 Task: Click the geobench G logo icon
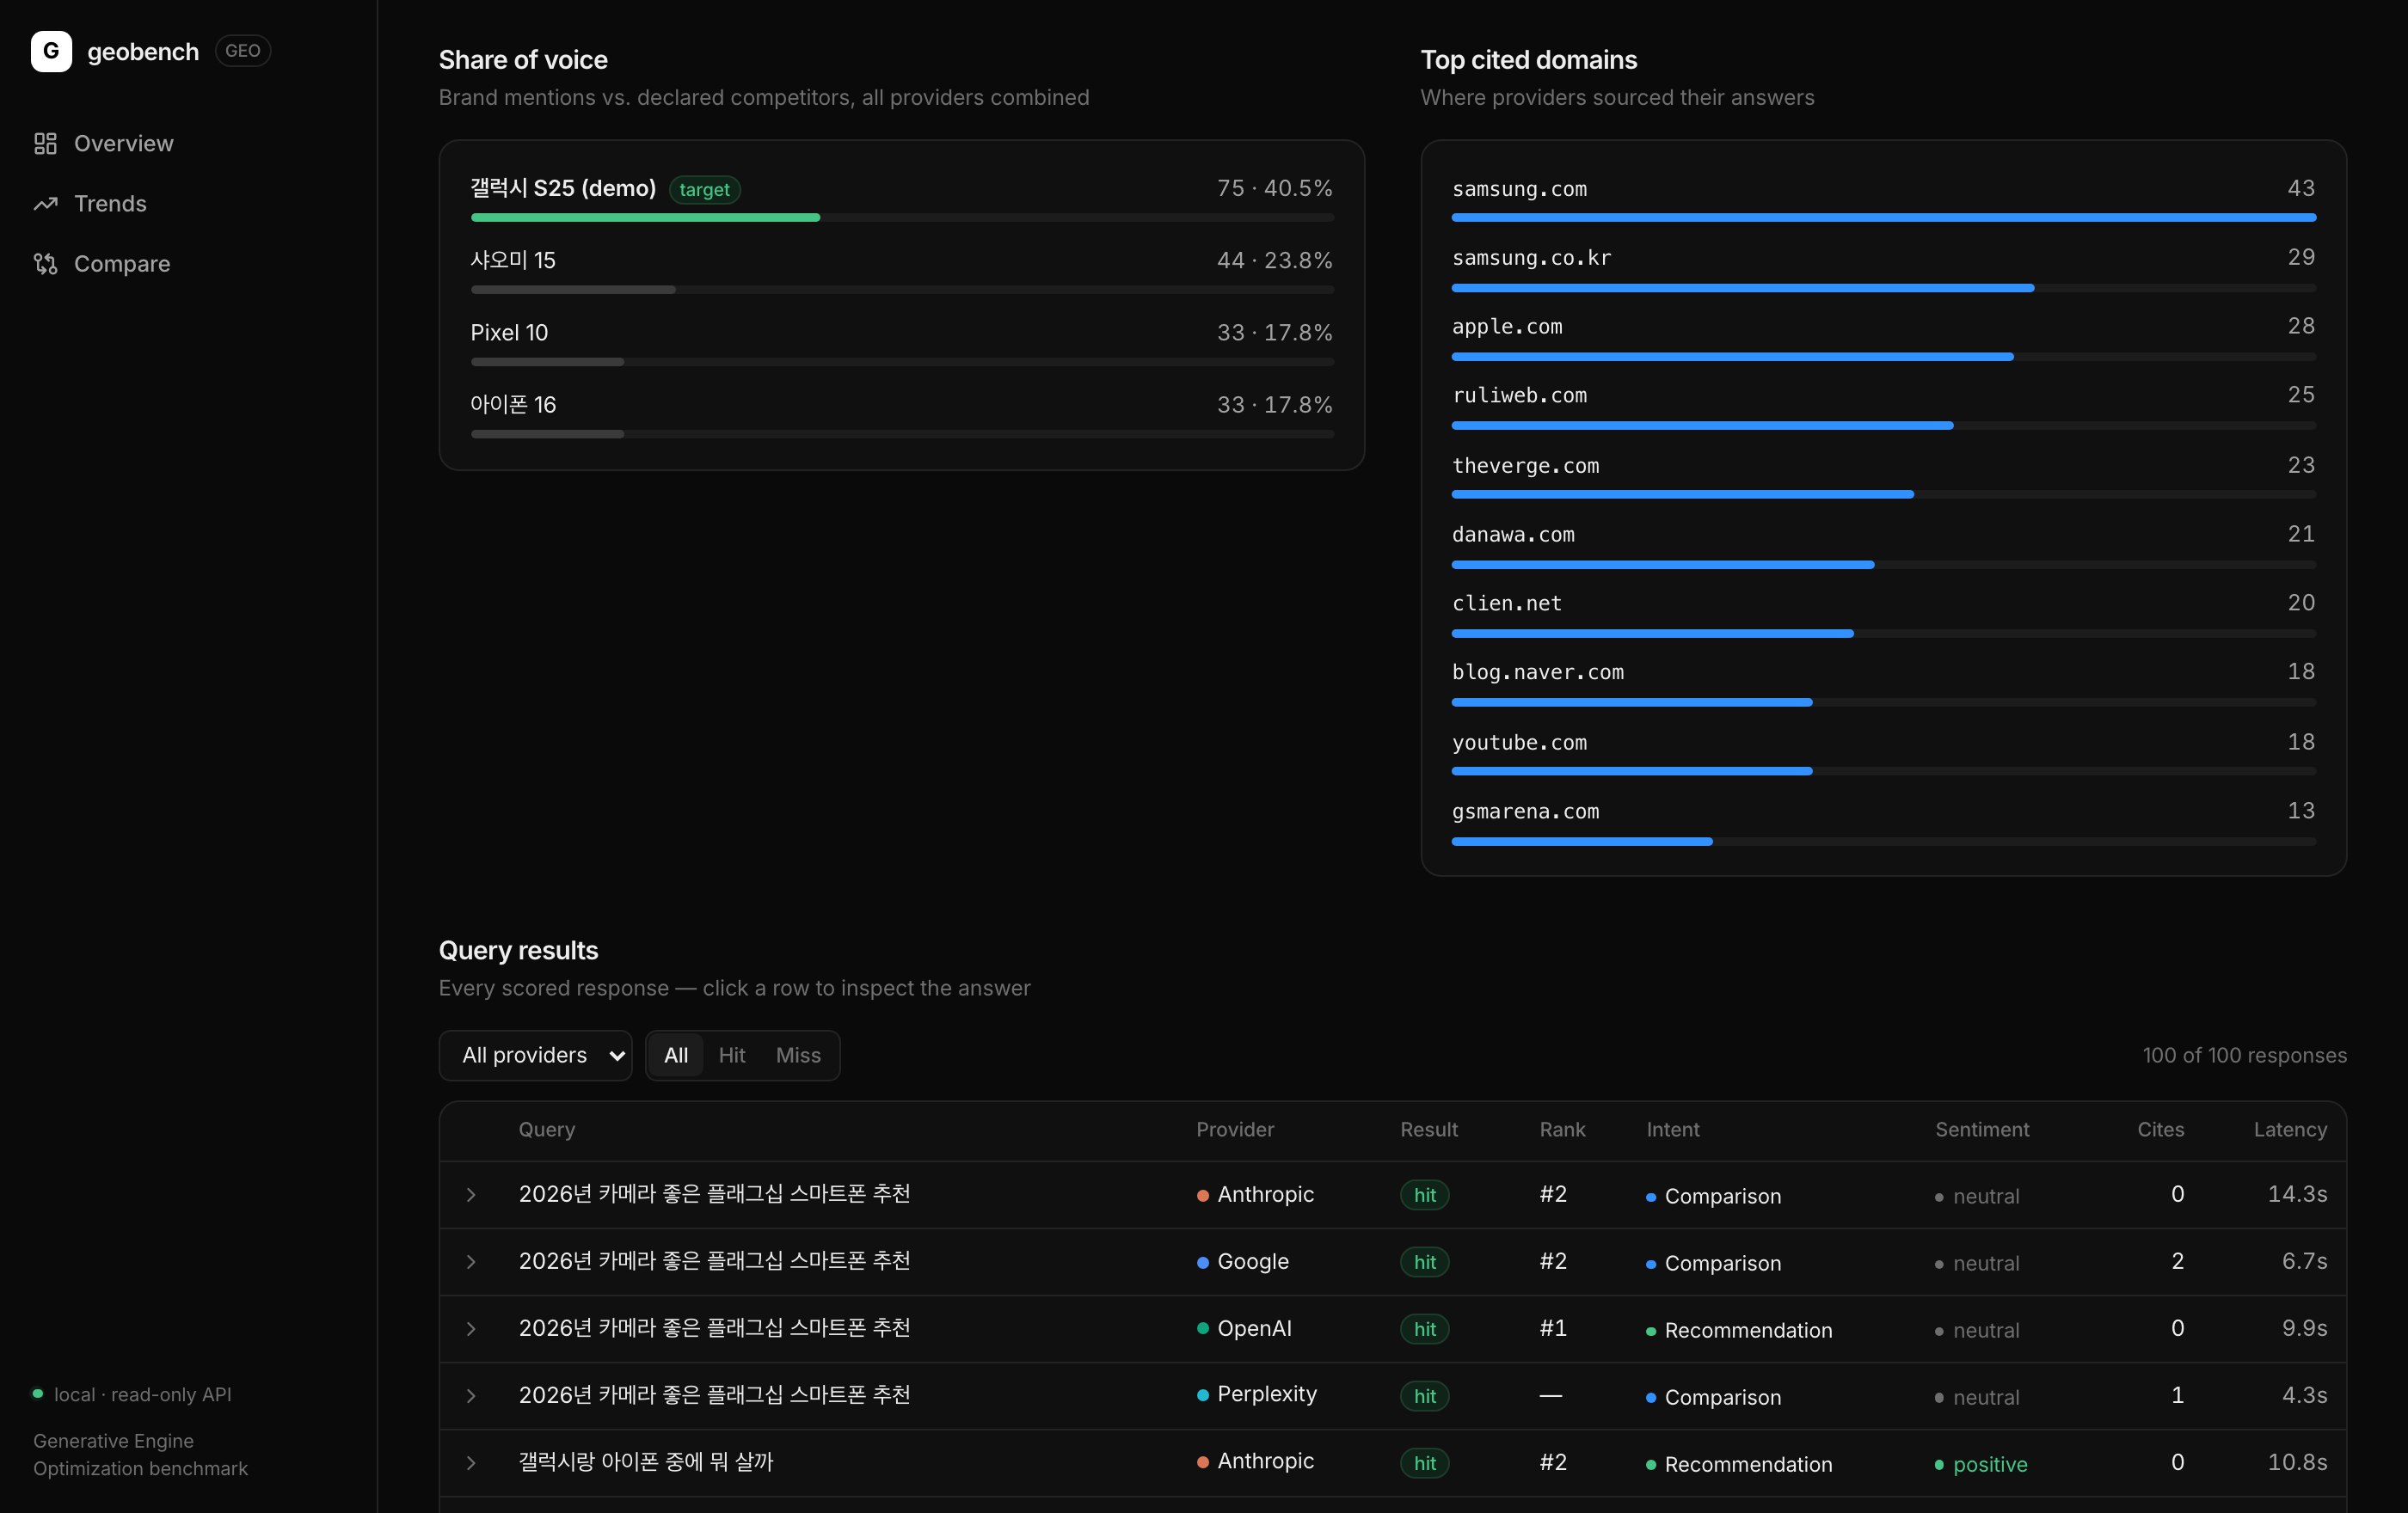51,51
